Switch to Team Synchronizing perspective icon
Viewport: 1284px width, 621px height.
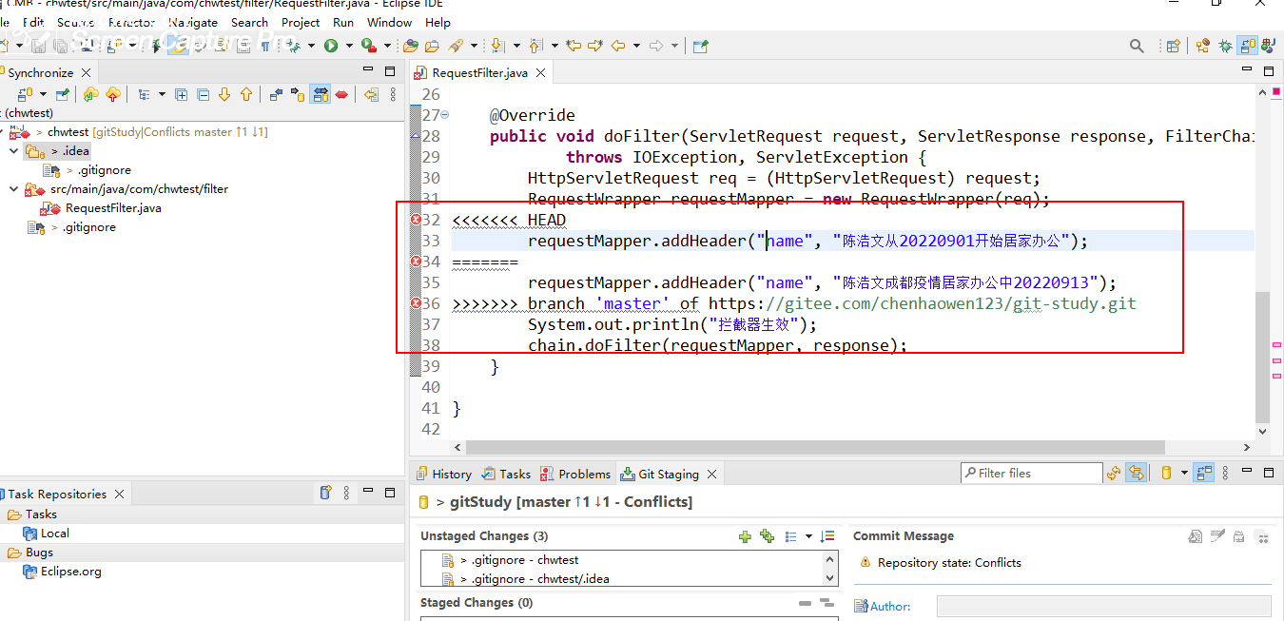(x=1248, y=46)
